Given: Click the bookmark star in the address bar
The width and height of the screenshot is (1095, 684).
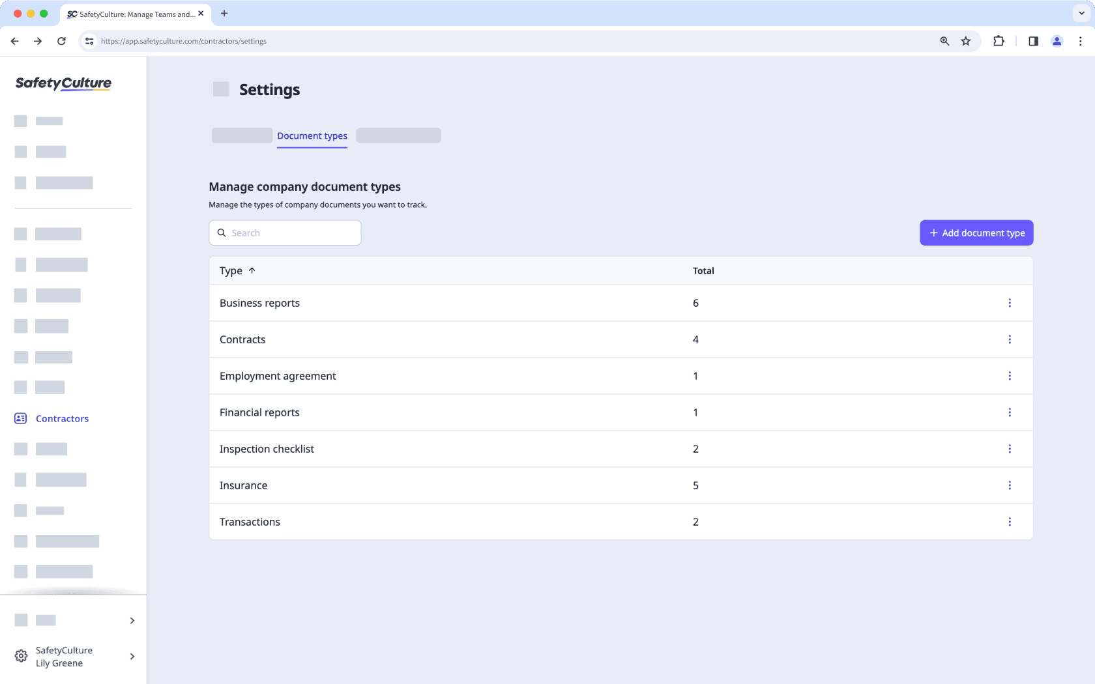Looking at the screenshot, I should click(x=965, y=40).
